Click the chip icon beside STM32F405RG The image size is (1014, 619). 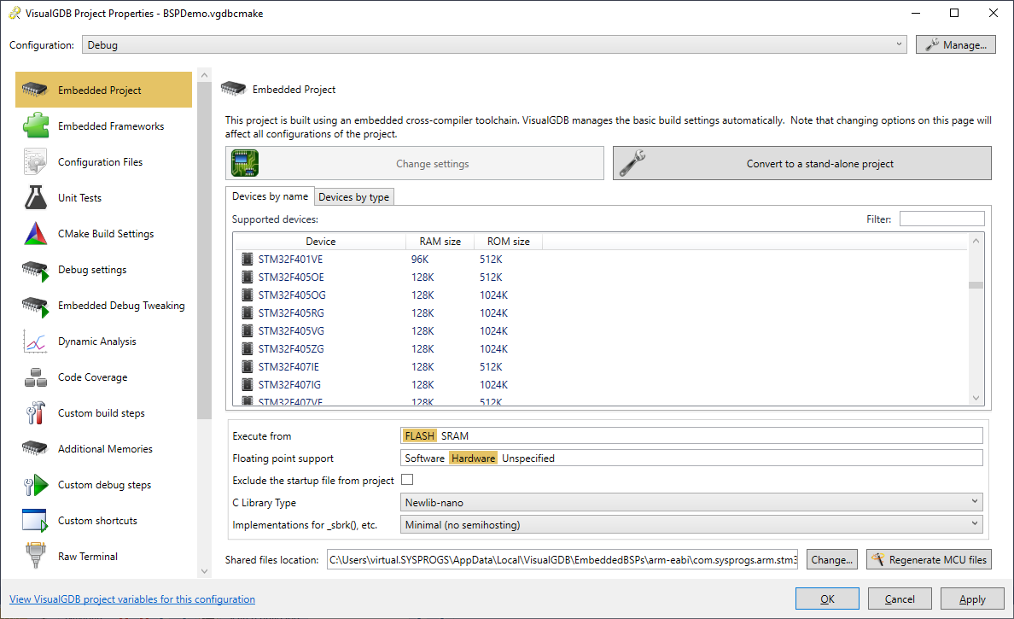tap(247, 313)
